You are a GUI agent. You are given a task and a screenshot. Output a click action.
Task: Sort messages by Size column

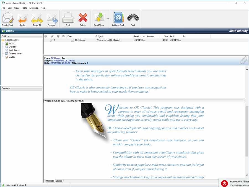(x=164, y=36)
